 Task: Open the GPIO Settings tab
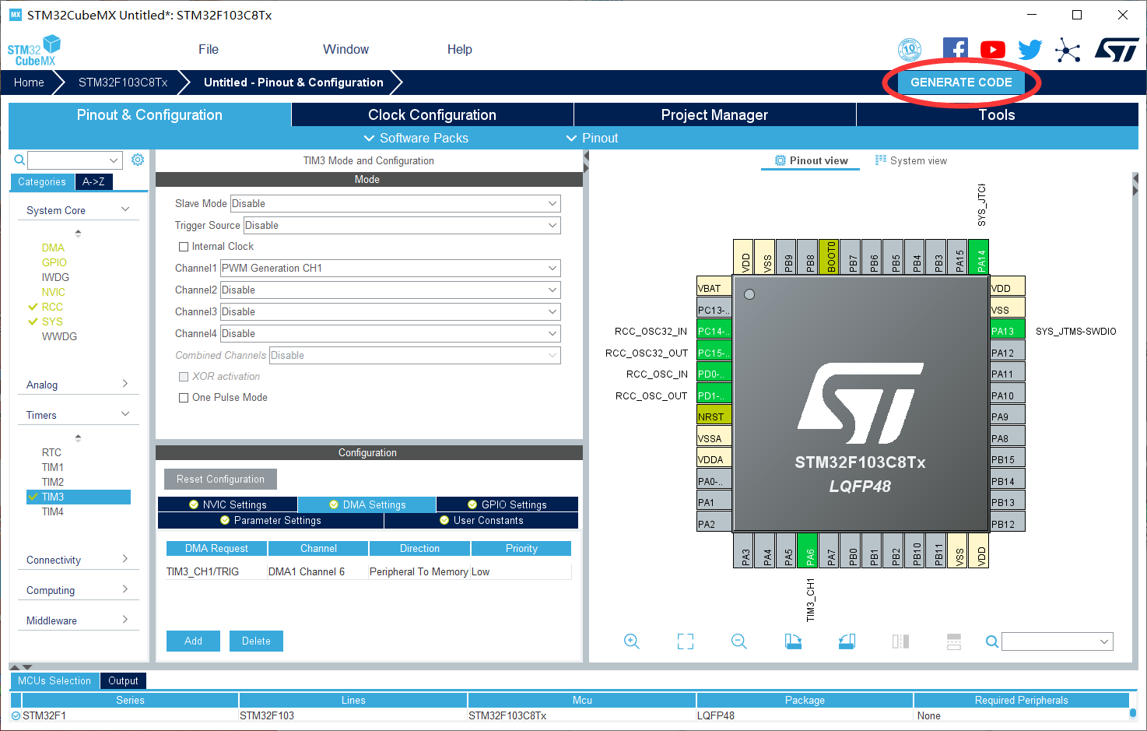point(507,504)
